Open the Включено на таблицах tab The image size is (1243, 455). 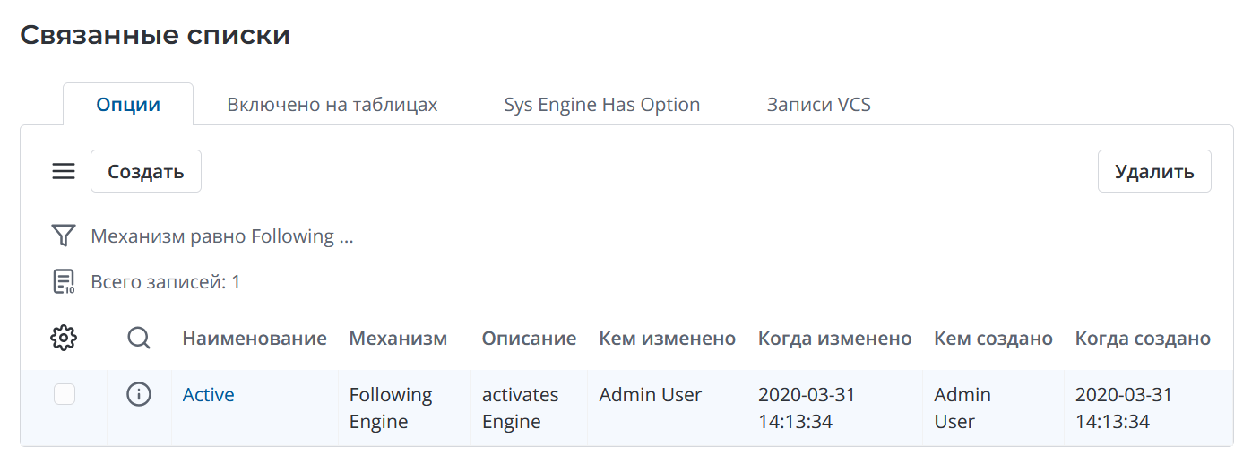(x=332, y=105)
